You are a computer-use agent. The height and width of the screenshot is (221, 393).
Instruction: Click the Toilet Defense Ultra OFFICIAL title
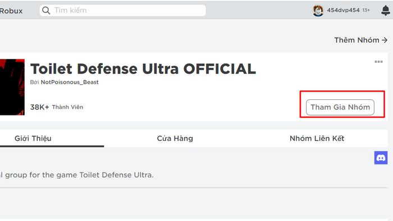(x=143, y=69)
